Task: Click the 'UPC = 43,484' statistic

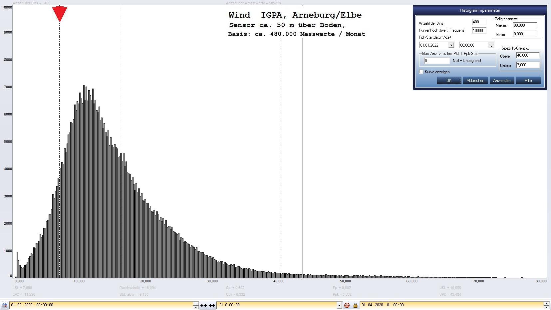Action: [x=450, y=295]
